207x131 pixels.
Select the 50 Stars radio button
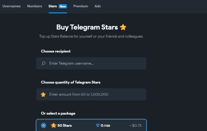44,125
